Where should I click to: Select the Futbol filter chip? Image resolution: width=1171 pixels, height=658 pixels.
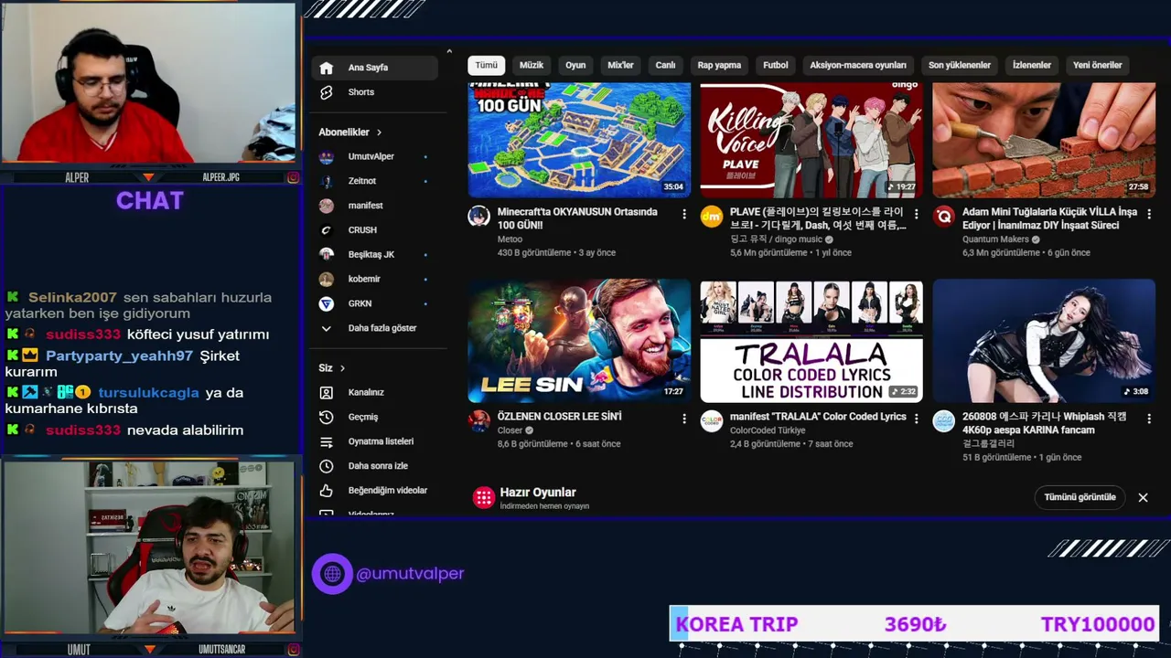coord(776,66)
